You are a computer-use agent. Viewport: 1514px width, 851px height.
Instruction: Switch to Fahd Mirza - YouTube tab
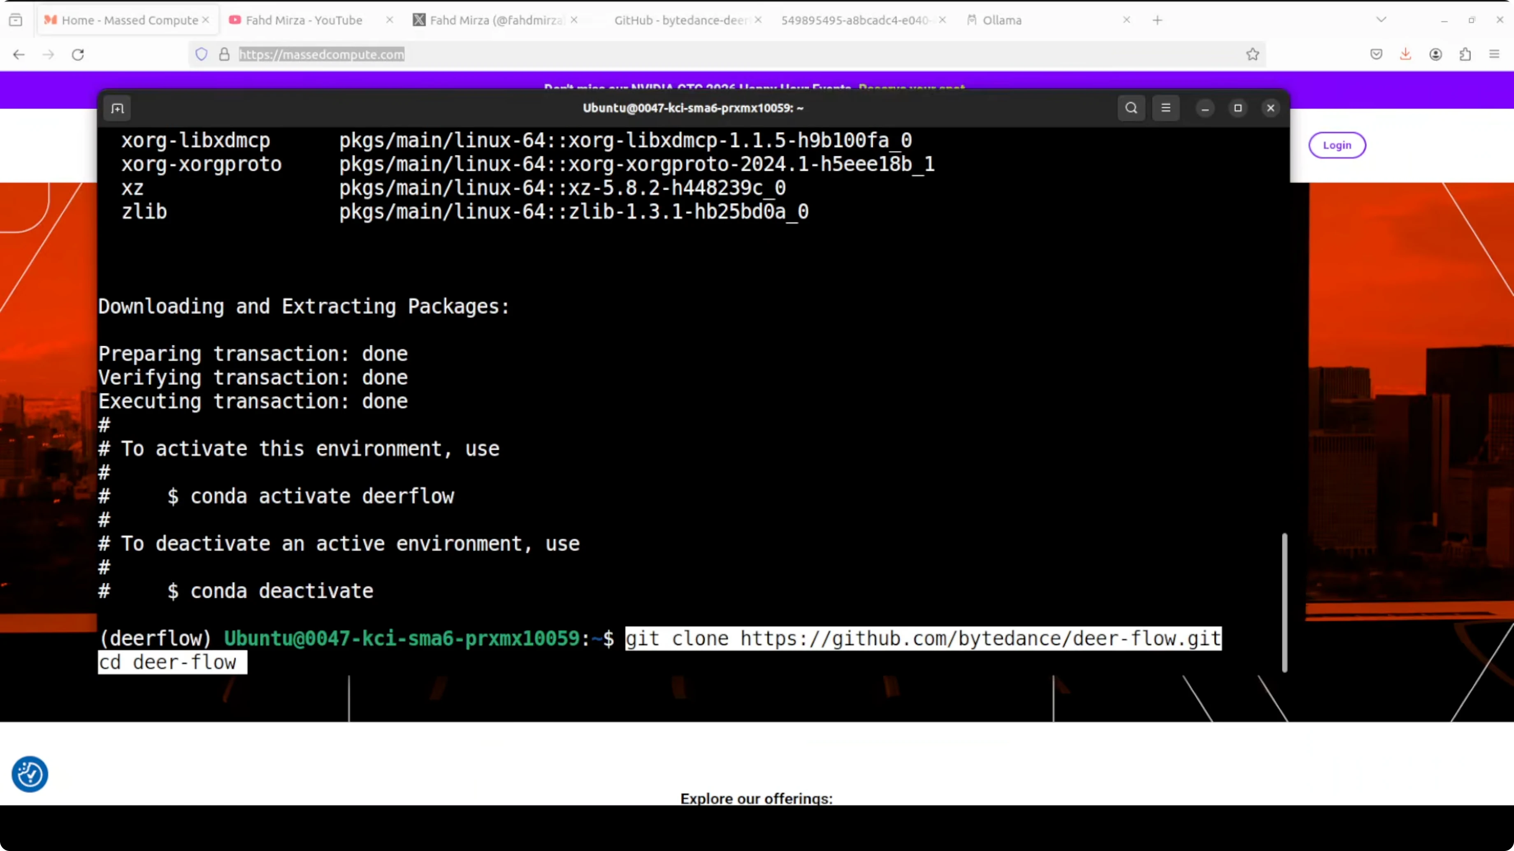[x=304, y=20]
